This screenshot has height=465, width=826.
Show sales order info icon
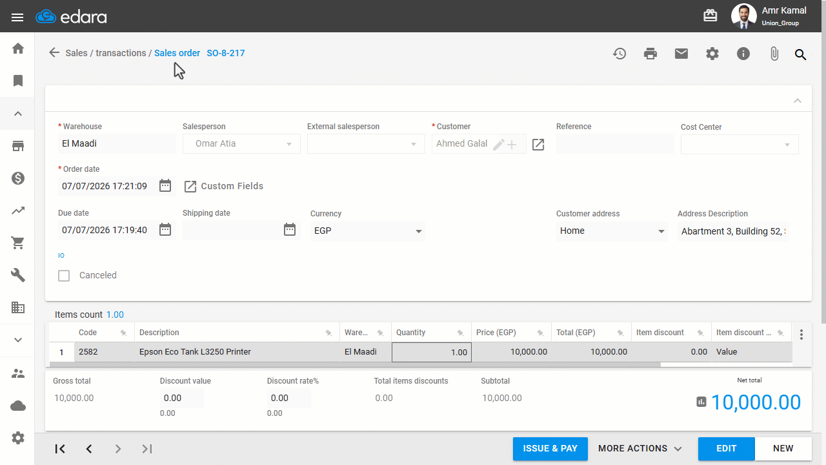click(743, 54)
